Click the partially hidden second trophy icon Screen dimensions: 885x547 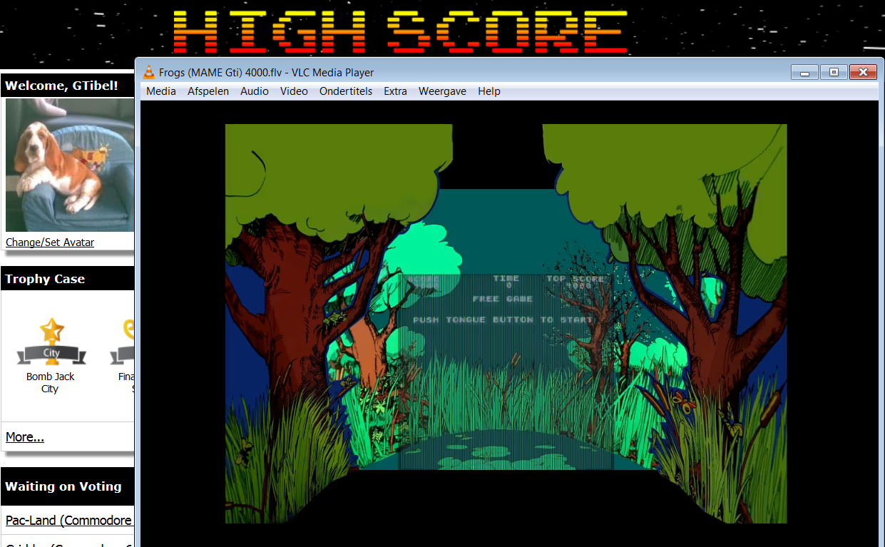[x=123, y=342]
